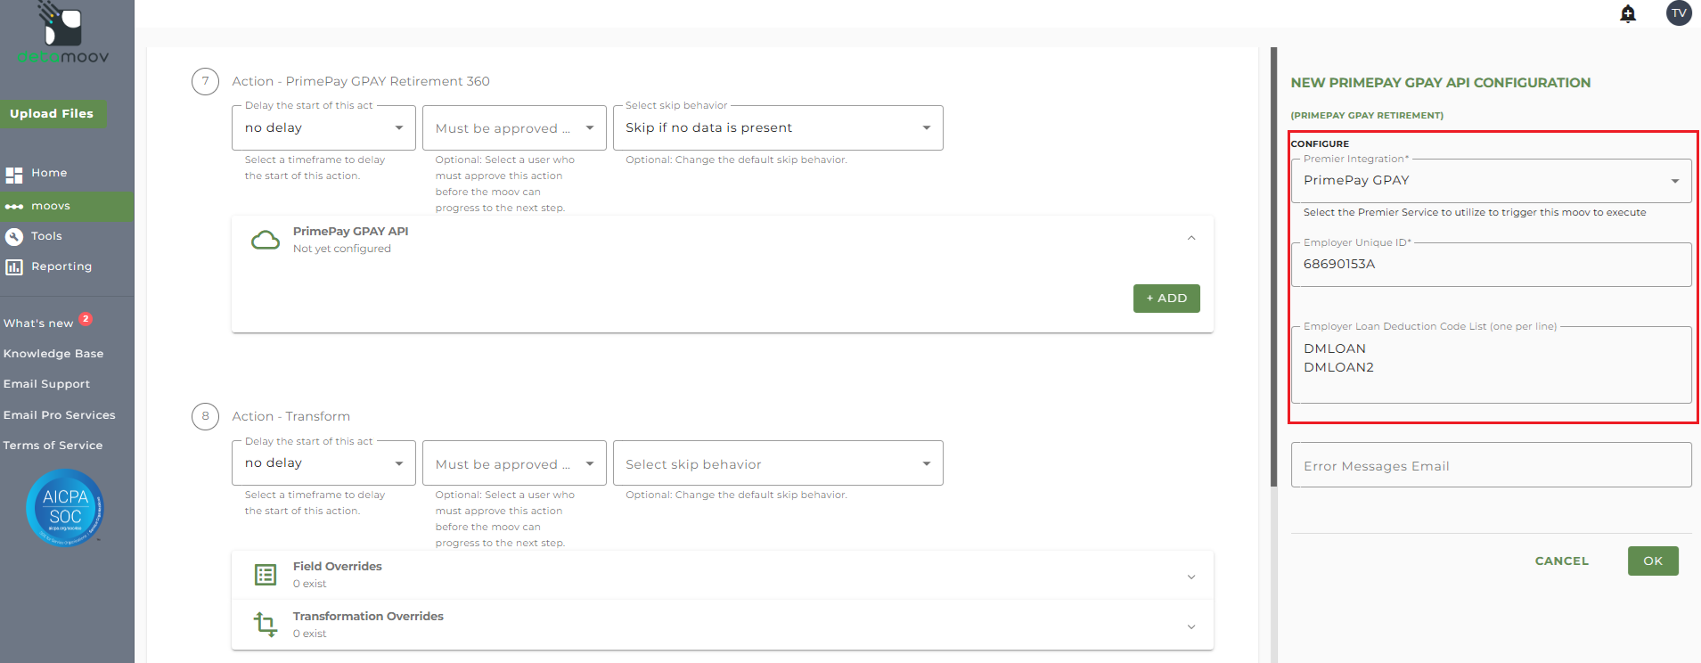Viewport: 1701px width, 663px height.
Task: Expand the Field Overrides section
Action: (1191, 577)
